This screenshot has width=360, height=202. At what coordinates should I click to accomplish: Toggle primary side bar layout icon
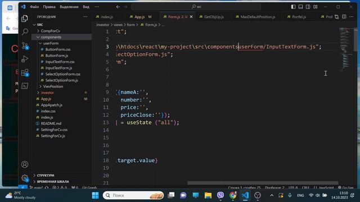coord(293,7)
